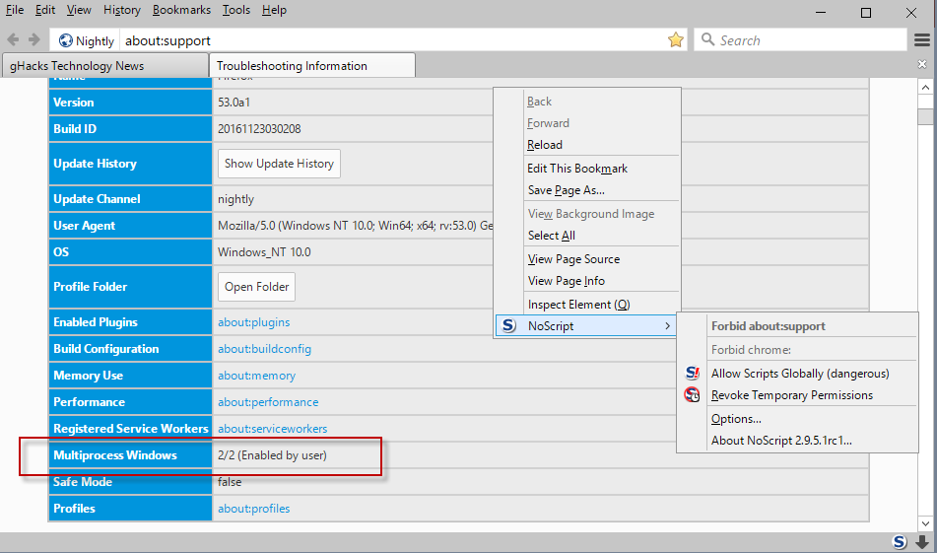
Task: Click the downloads arrow in status bar
Action: (922, 541)
